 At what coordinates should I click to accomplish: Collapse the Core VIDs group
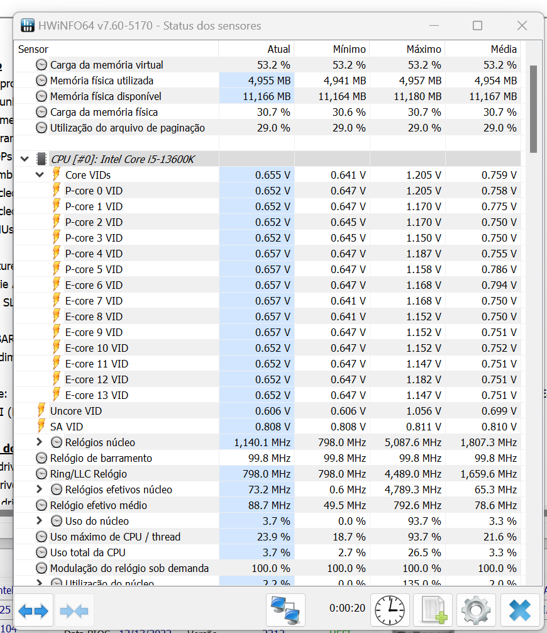coord(40,175)
